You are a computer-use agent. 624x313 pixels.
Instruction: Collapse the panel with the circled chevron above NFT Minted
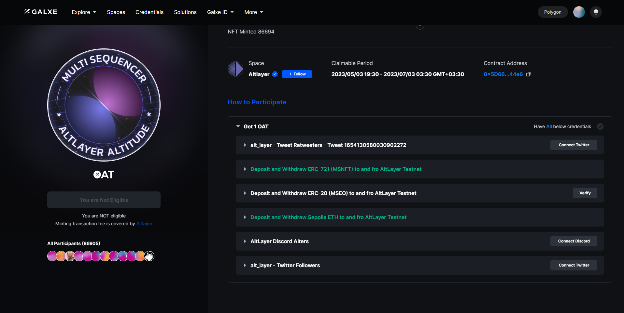pos(420,25)
